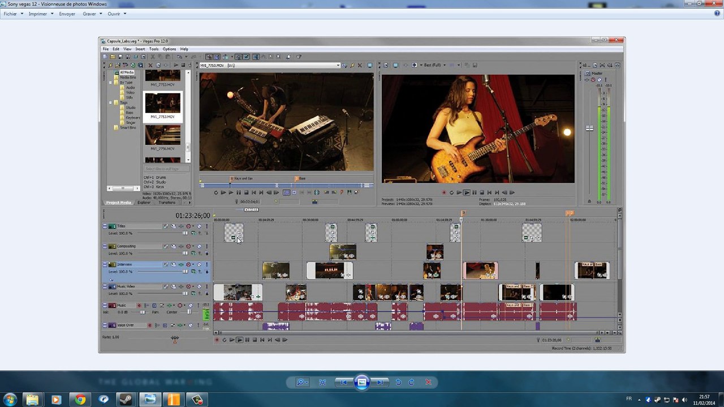The height and width of the screenshot is (407, 724).
Task: Open the trimmer media file dropdown
Action: [338, 66]
